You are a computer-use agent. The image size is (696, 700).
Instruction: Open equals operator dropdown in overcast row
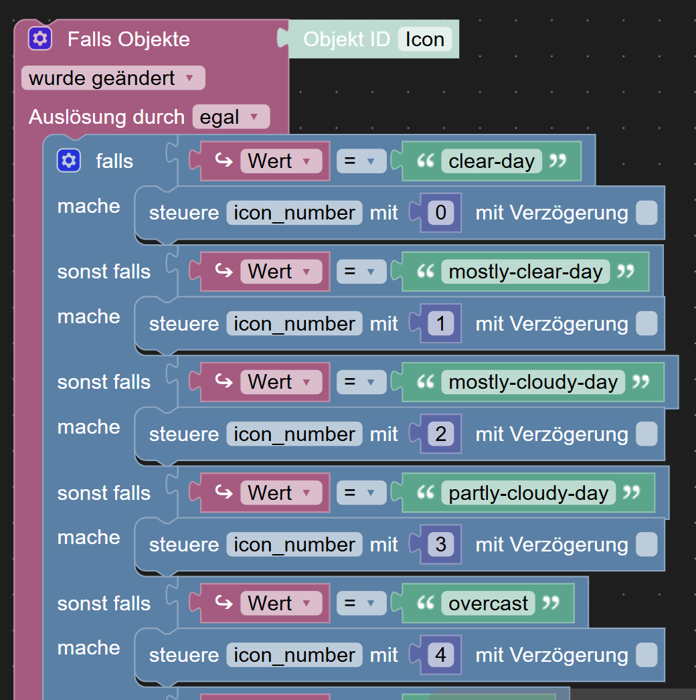361,604
